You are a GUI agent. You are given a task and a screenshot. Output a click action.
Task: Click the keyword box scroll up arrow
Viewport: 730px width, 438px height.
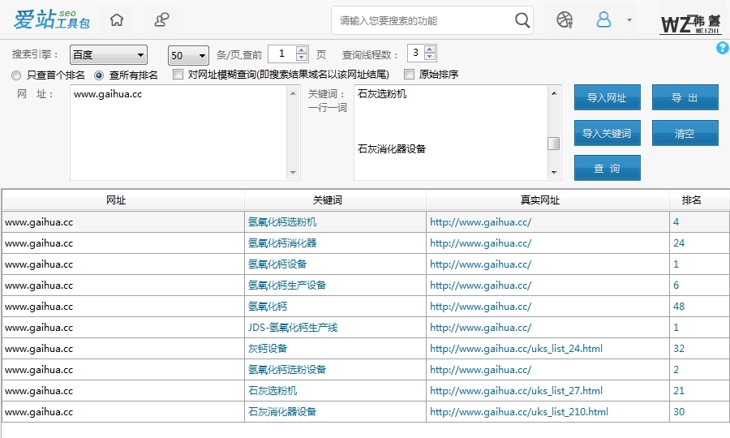point(554,93)
